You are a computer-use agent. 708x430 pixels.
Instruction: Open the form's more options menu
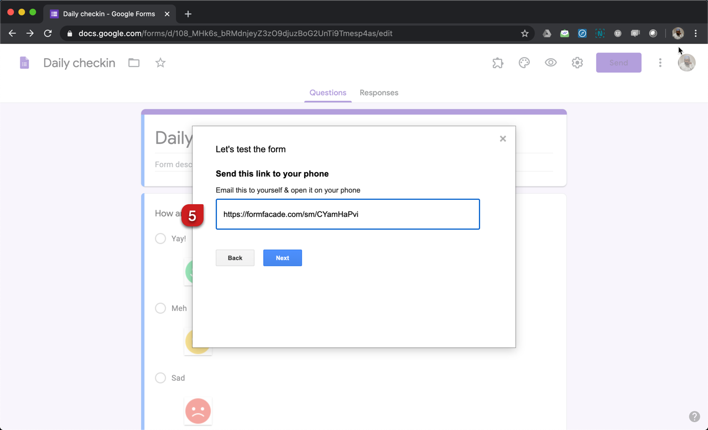tap(660, 63)
